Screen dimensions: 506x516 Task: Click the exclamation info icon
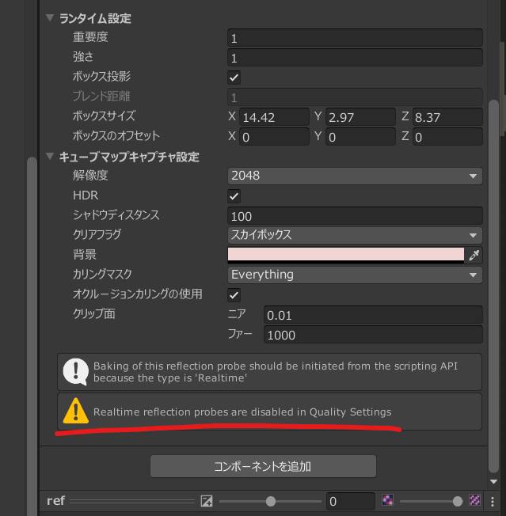[76, 372]
